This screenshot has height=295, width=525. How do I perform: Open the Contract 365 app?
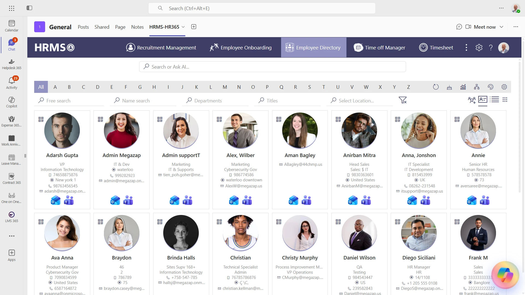[x=11, y=178]
